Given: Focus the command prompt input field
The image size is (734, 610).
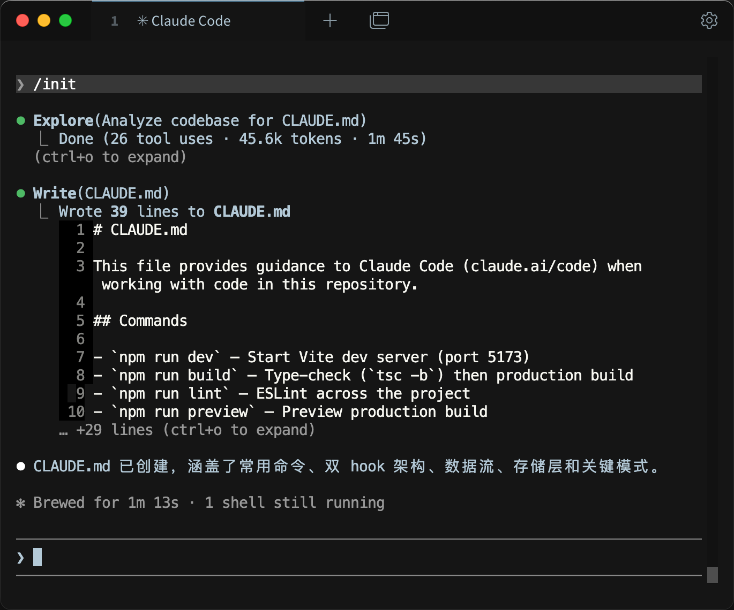Looking at the screenshot, I should (359, 558).
